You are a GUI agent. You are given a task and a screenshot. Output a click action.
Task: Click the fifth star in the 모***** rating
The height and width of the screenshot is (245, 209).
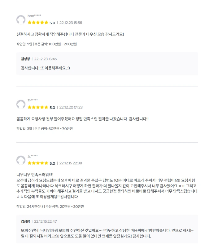pyautogui.click(x=46, y=163)
